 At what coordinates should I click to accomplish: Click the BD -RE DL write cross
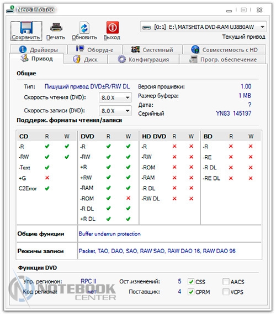pyautogui.click(x=251, y=178)
